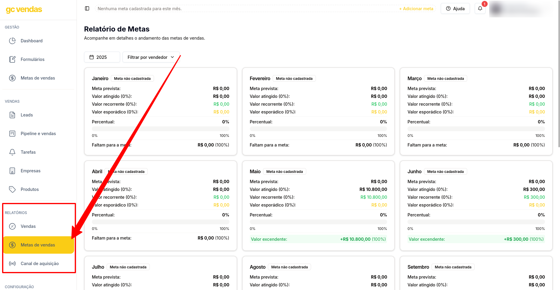Open the Dashboard from the sidebar
The width and height of the screenshot is (560, 290).
pyautogui.click(x=32, y=41)
